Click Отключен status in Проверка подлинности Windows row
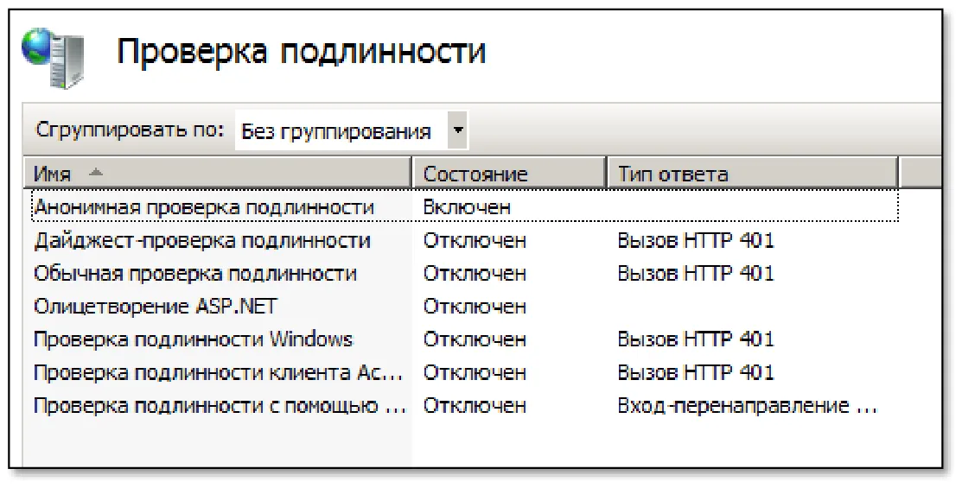 click(475, 339)
